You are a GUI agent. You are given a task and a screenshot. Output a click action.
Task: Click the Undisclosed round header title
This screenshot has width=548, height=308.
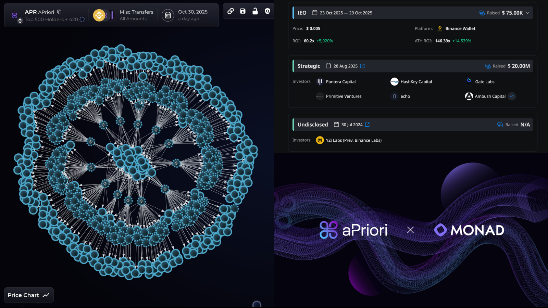313,125
